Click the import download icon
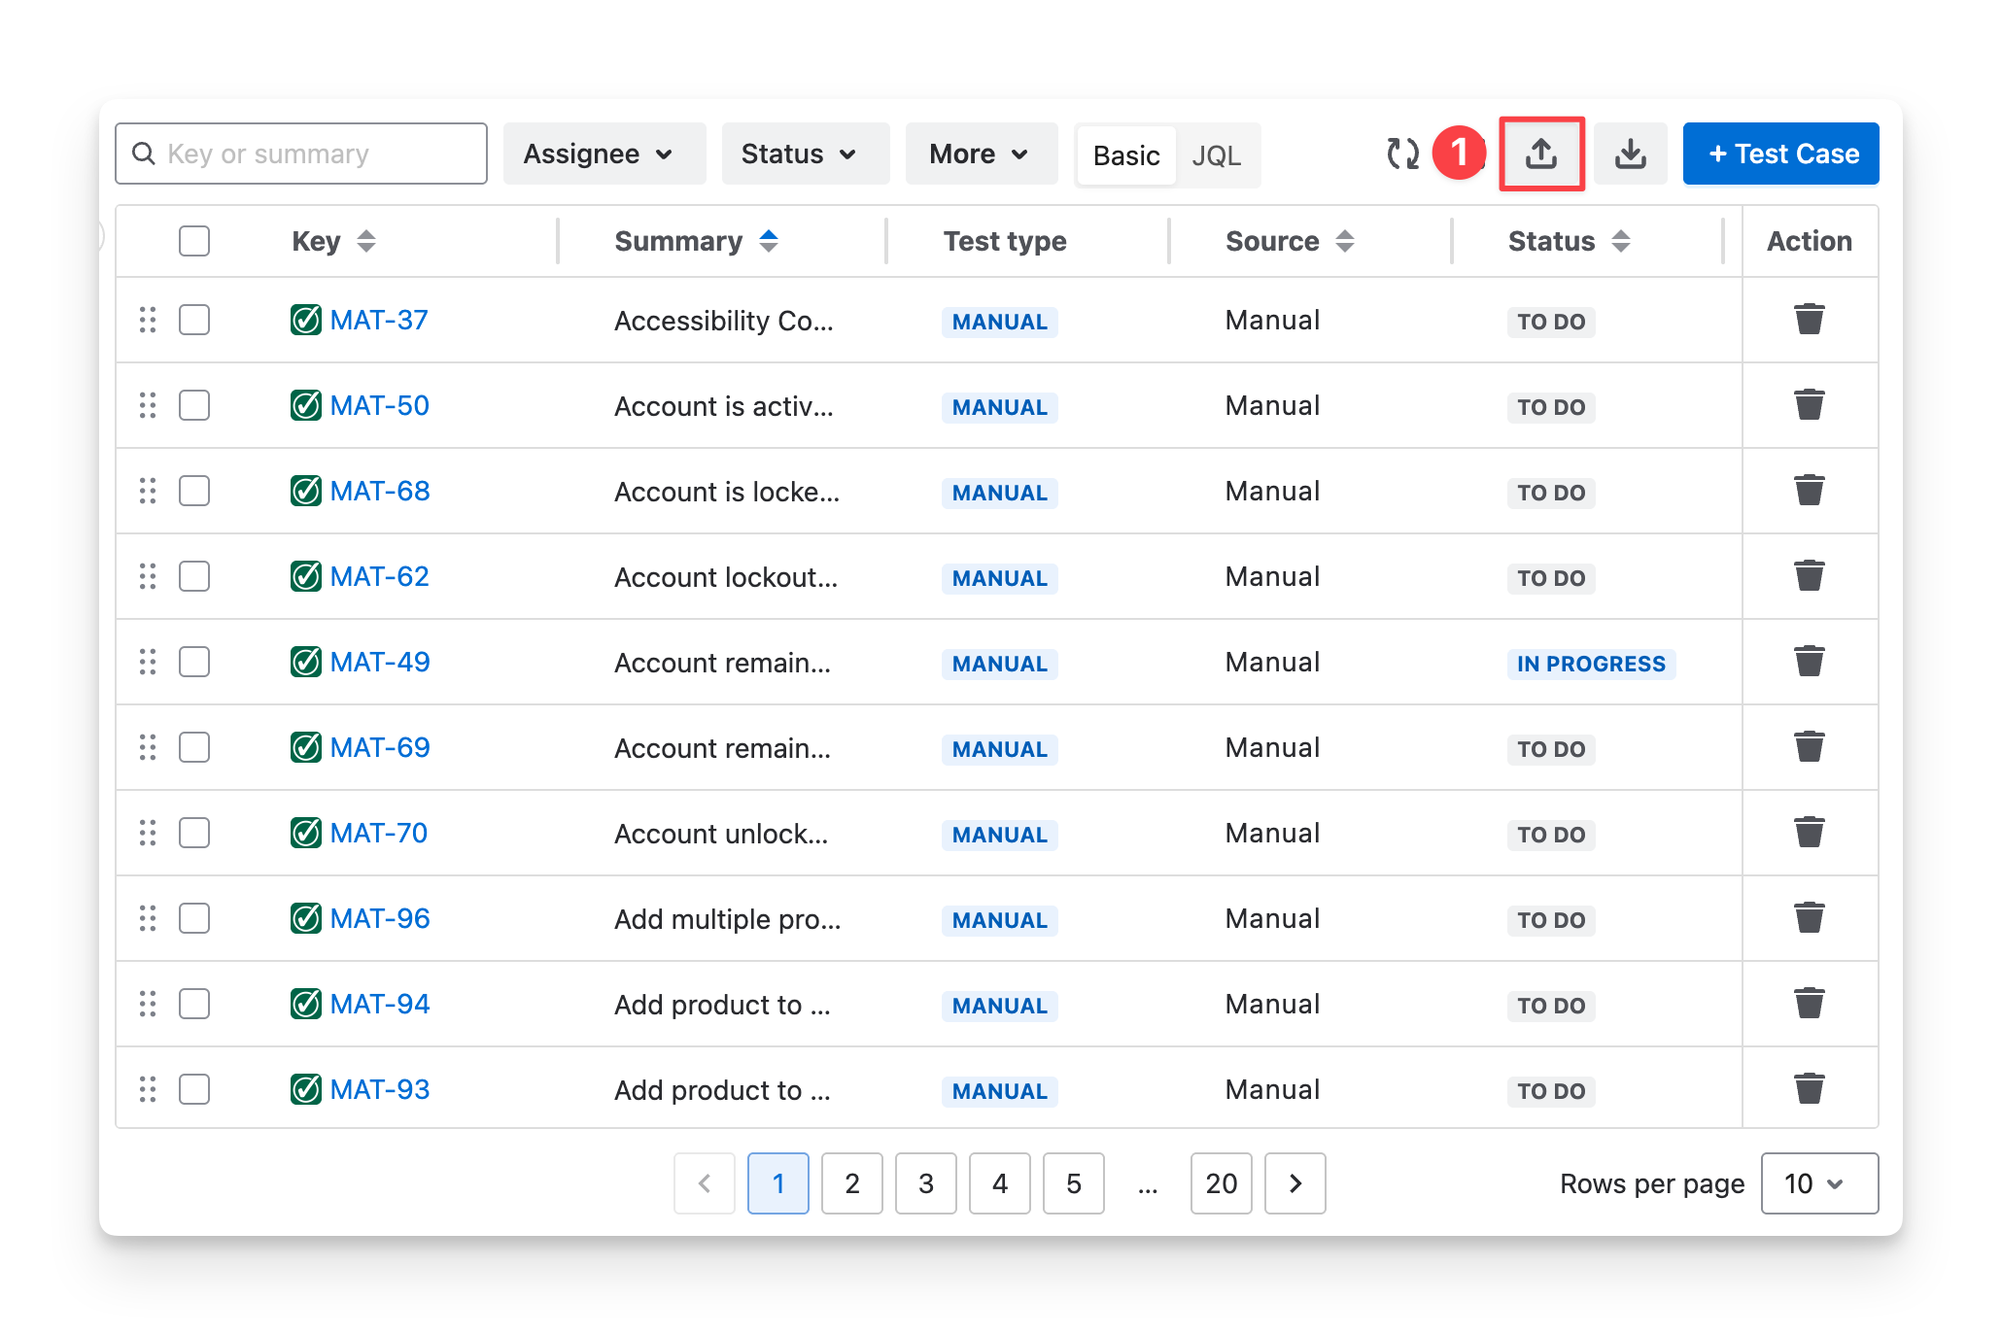Image resolution: width=2002 pixels, height=1335 pixels. click(1631, 154)
